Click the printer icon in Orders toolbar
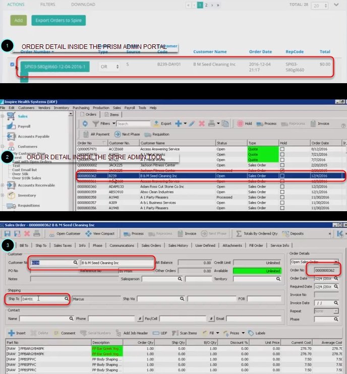 click(211, 123)
